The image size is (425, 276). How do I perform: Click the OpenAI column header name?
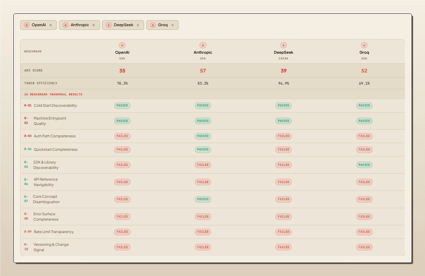[x=122, y=52]
